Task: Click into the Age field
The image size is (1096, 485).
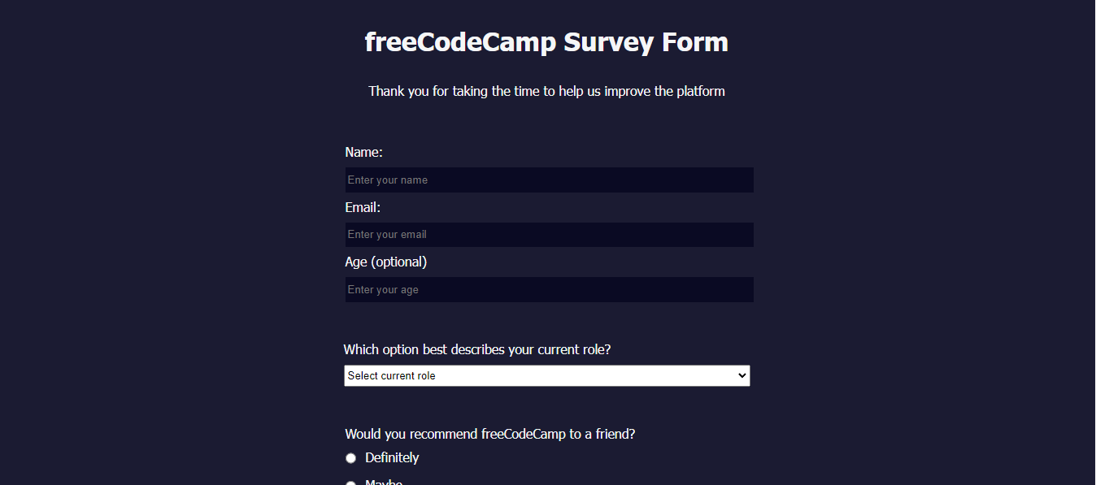Action: pyautogui.click(x=549, y=290)
